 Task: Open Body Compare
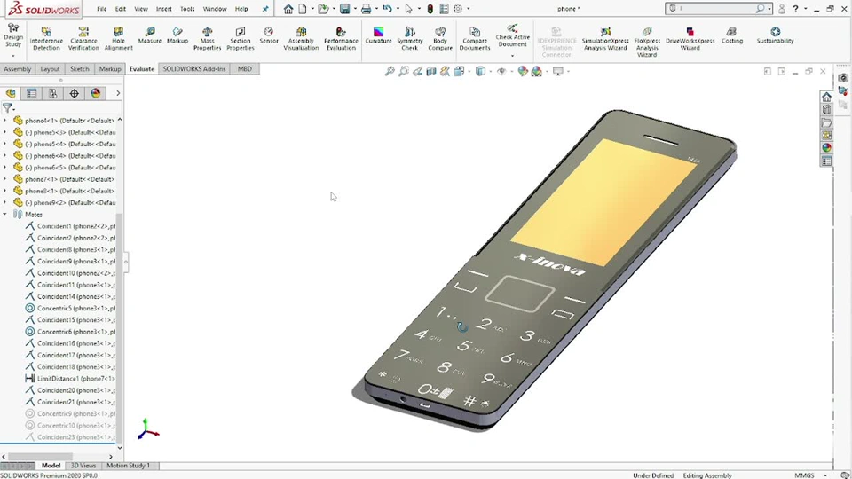pos(440,38)
